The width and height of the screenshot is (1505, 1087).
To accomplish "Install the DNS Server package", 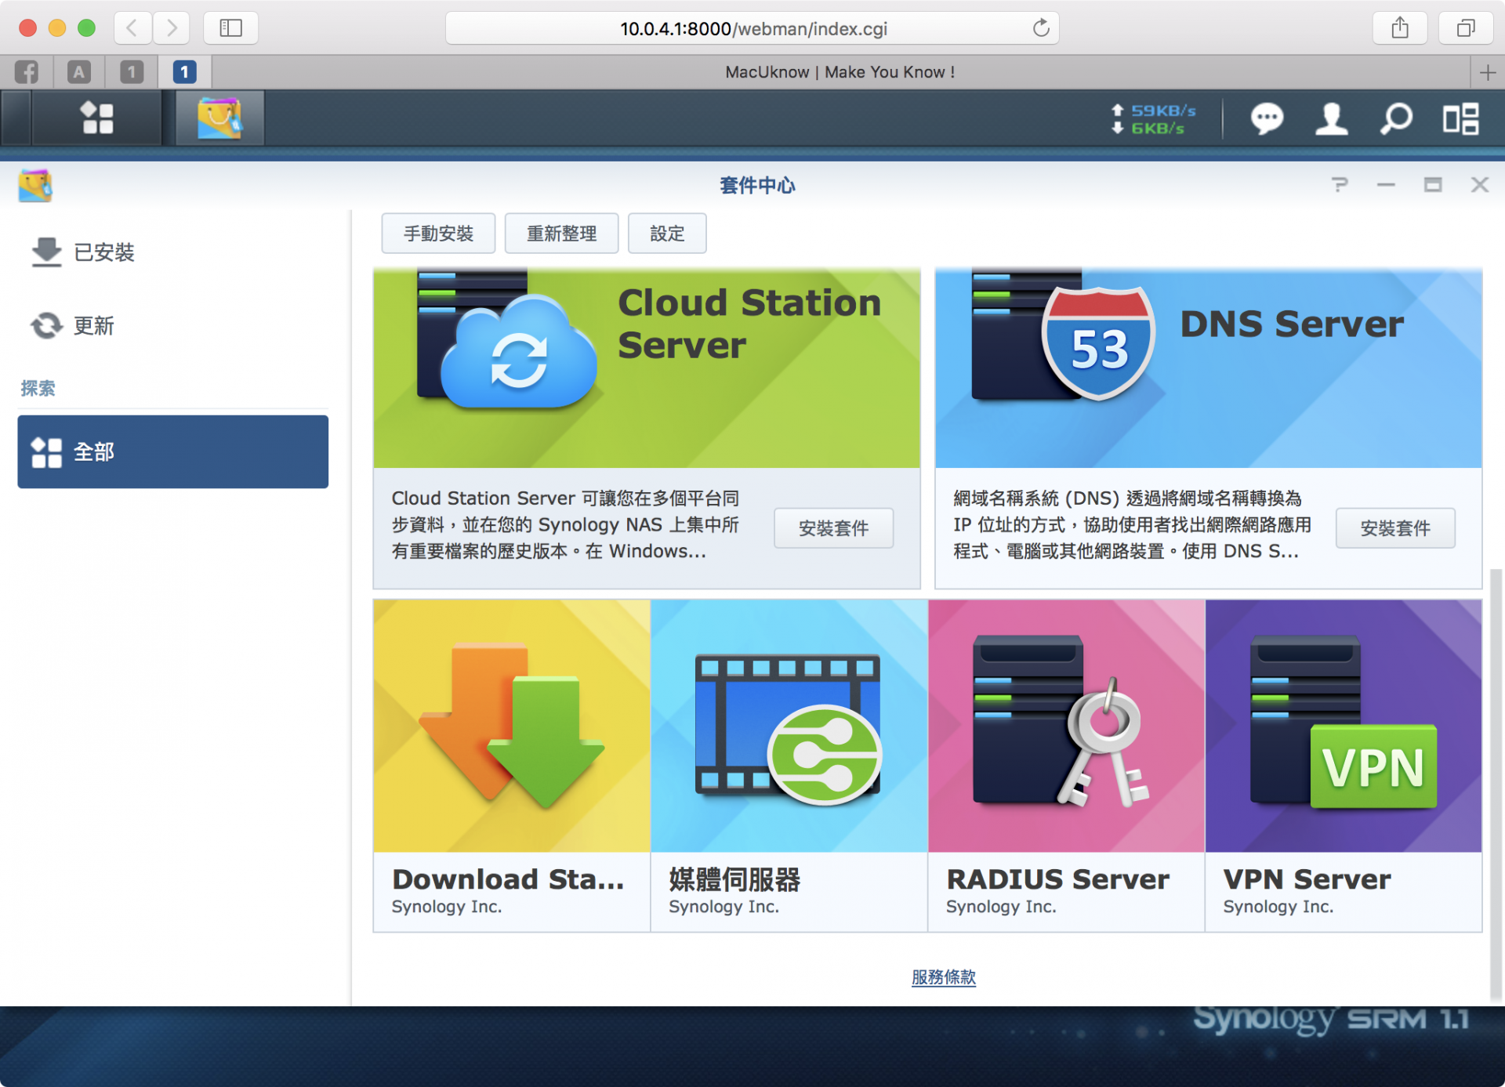I will pos(1394,527).
